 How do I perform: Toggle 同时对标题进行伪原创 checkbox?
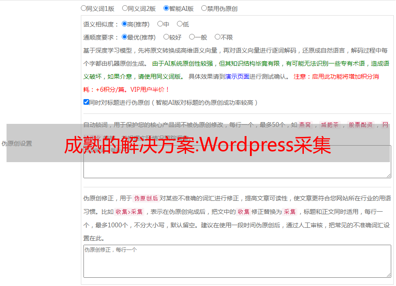click(86, 102)
